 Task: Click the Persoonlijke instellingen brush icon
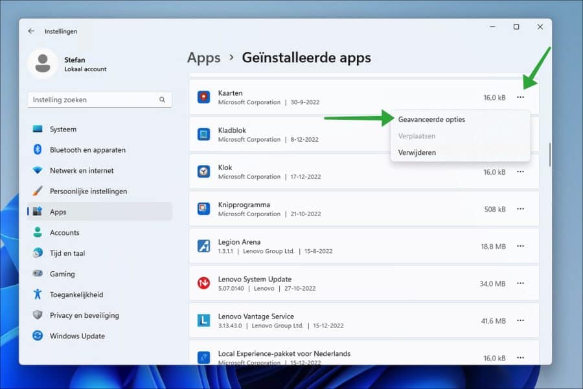pyautogui.click(x=38, y=191)
